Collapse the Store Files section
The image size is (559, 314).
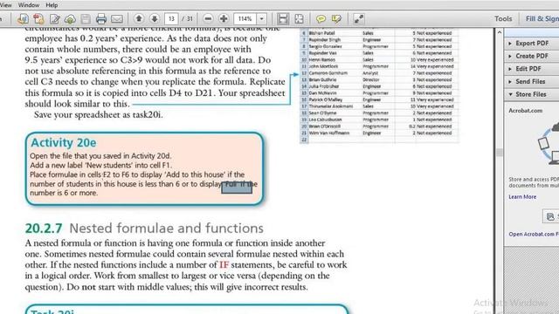pyautogui.click(x=531, y=94)
